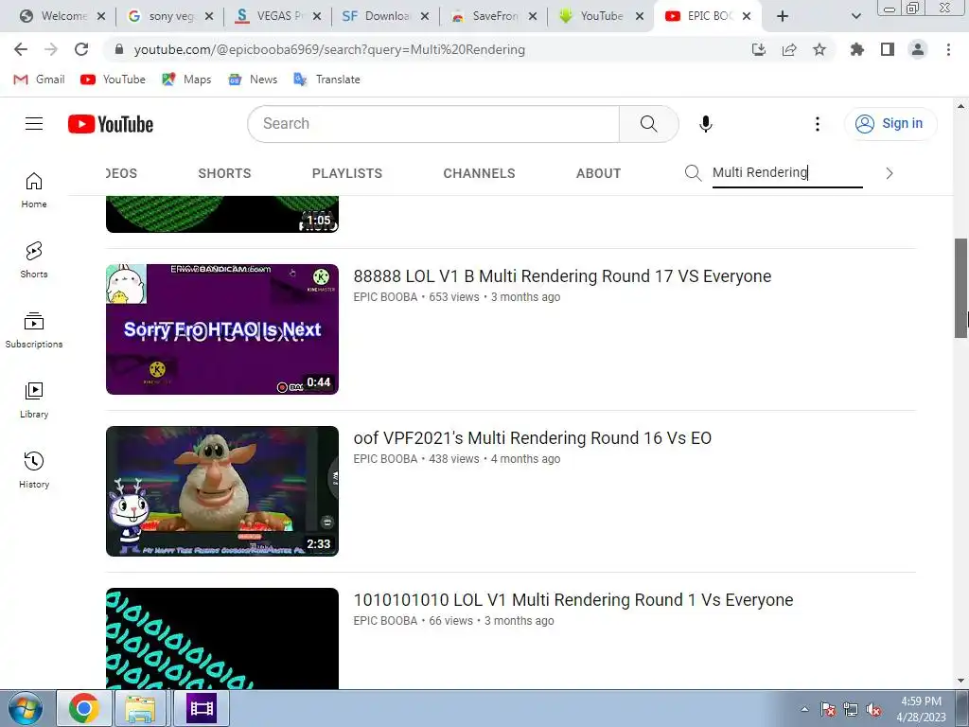This screenshot has width=969, height=727.
Task: Click EPIC BOOBA under the 1010101010 video
Action: click(385, 621)
